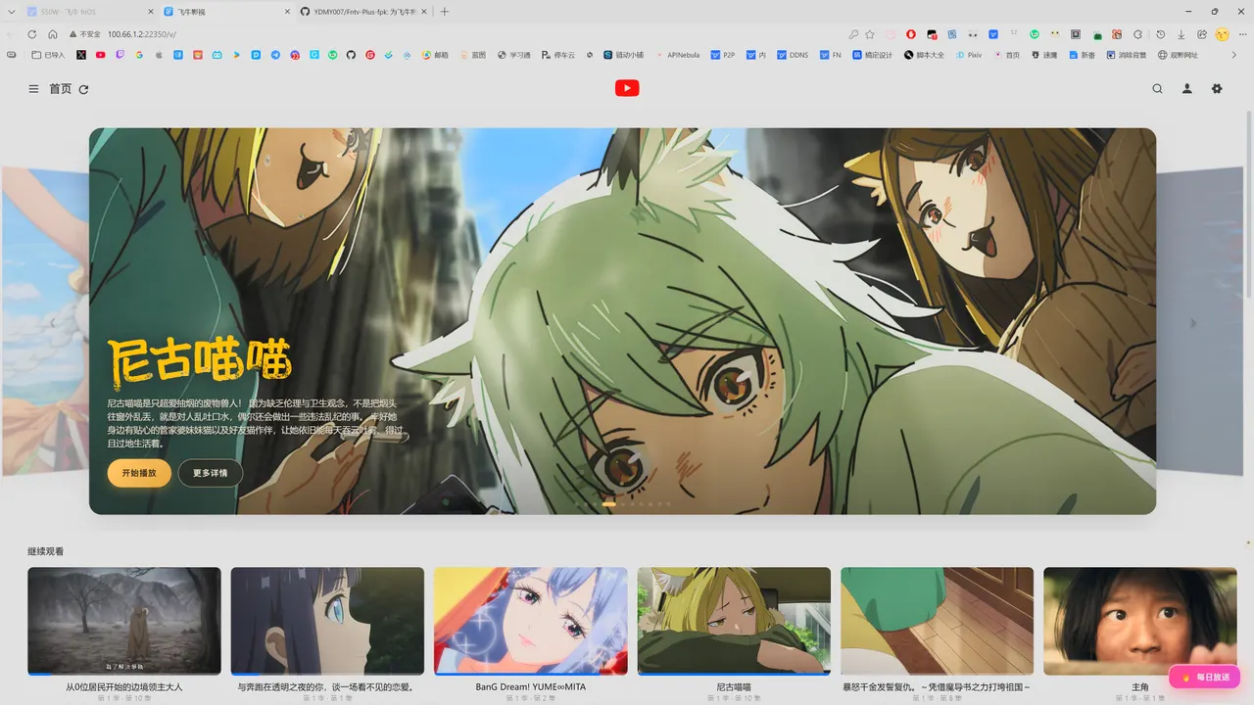Click the address bar URL field
Image resolution: width=1254 pixels, height=705 pixels.
click(470, 34)
